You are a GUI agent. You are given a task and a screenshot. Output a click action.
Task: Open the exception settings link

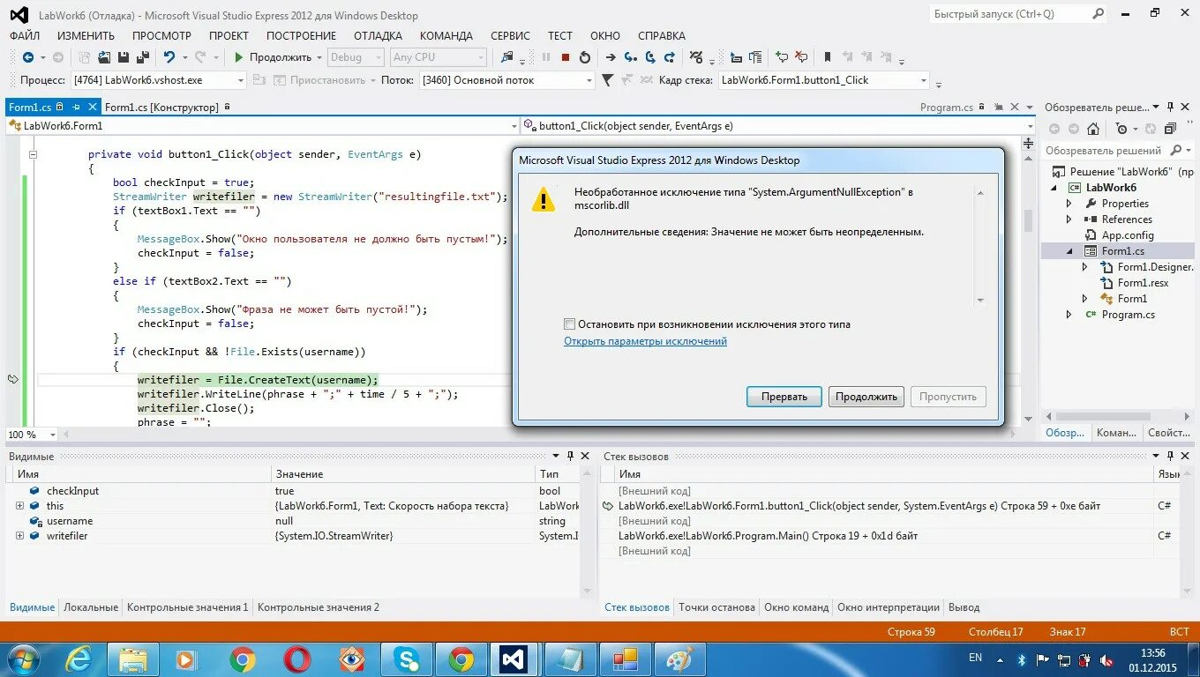click(x=645, y=341)
